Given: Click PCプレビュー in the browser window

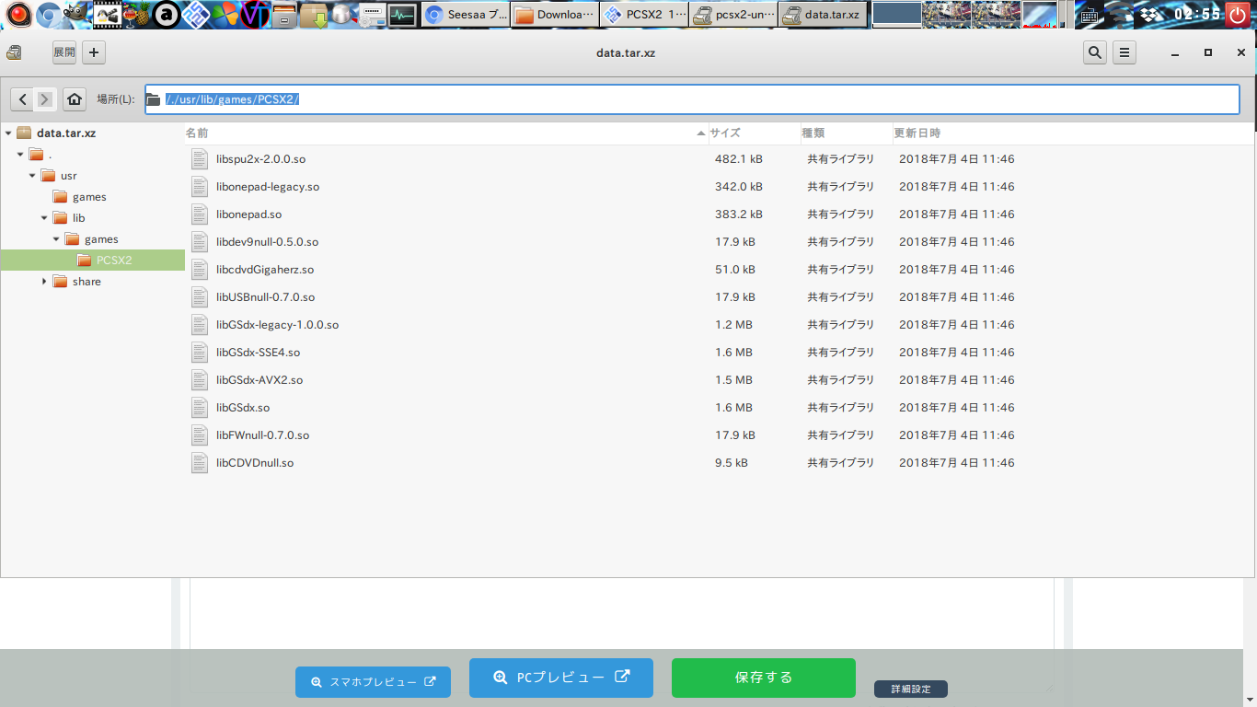Looking at the screenshot, I should (561, 678).
